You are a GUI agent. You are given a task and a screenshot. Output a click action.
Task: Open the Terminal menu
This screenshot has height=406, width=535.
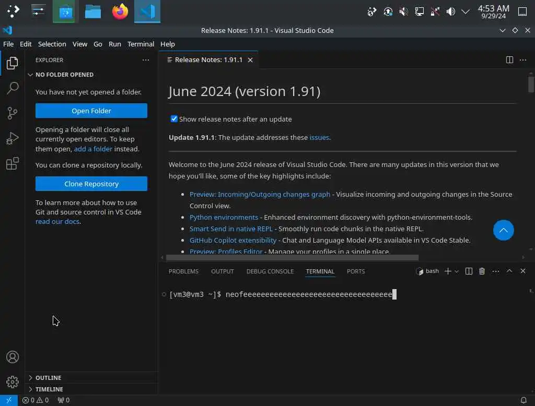[x=141, y=44]
